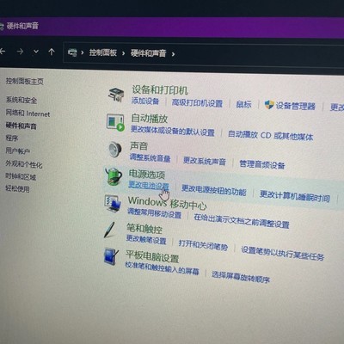Click 更改系统声音 link
344x344 pixels.
(x=205, y=161)
